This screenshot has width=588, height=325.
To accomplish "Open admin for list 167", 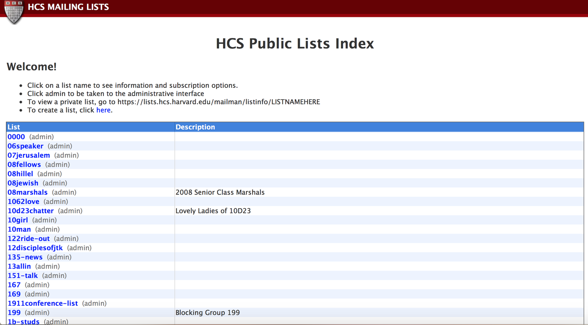I will [x=37, y=285].
